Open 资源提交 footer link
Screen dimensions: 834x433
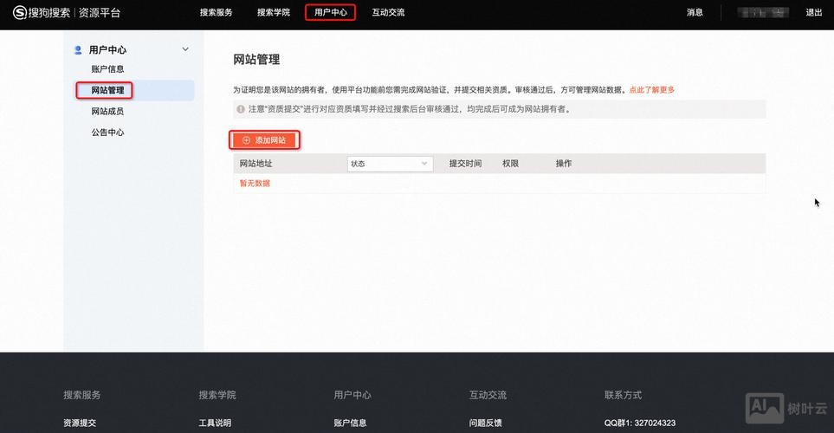pos(80,423)
